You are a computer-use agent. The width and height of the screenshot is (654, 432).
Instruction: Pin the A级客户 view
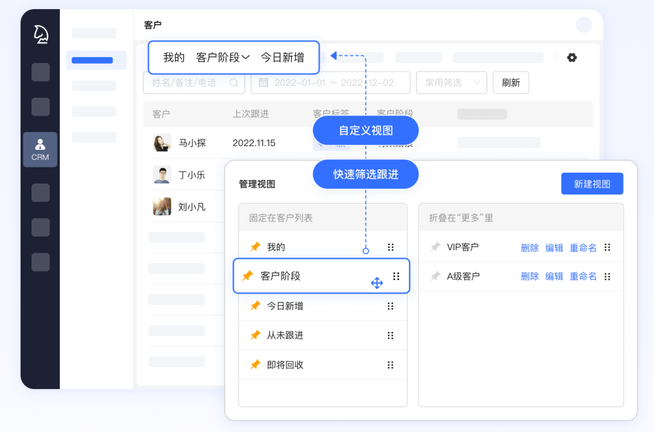pyautogui.click(x=435, y=276)
